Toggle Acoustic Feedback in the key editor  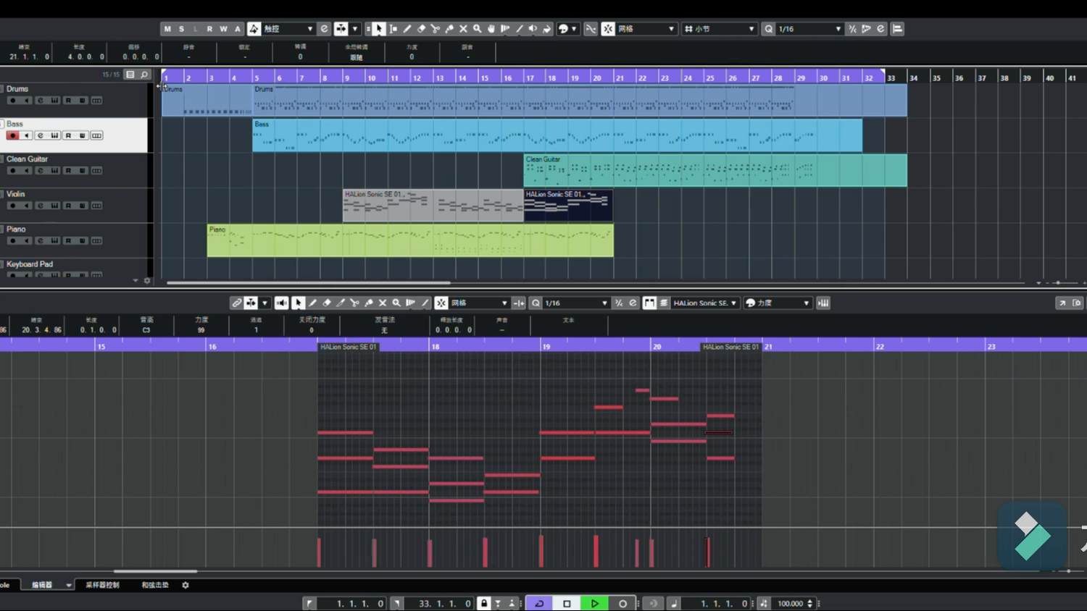(x=281, y=303)
